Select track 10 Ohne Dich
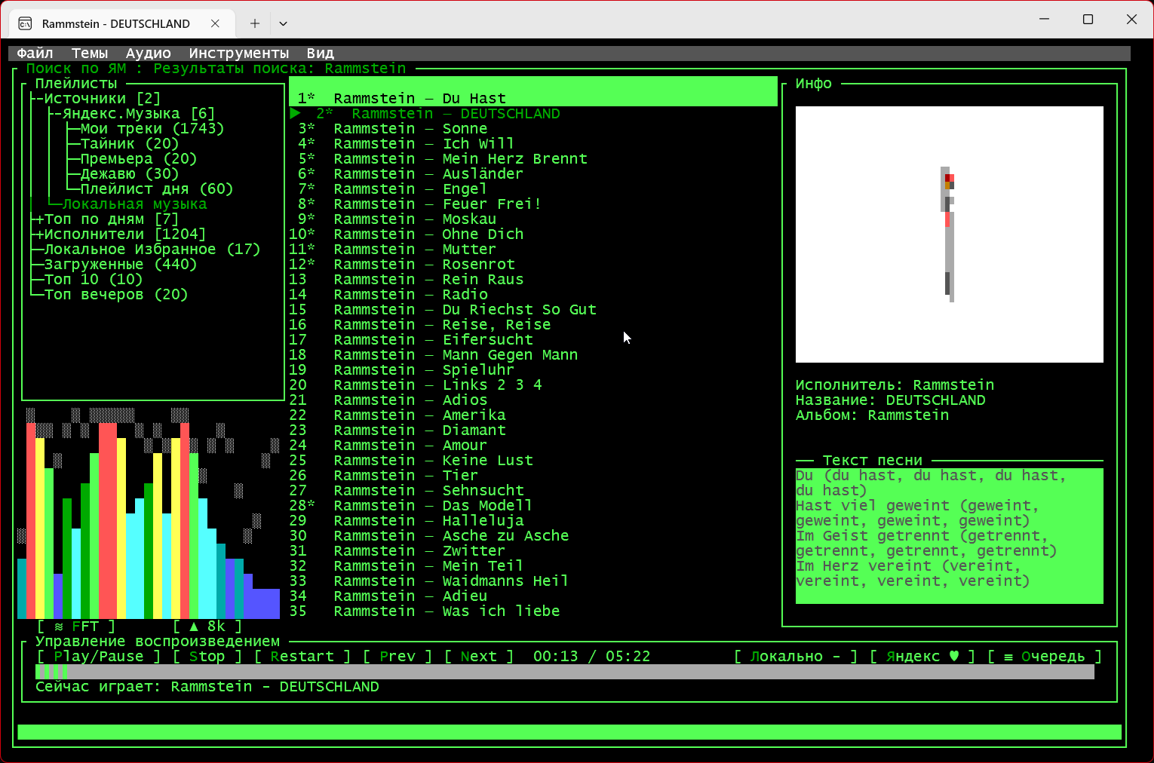Image resolution: width=1154 pixels, height=763 pixels. point(533,234)
